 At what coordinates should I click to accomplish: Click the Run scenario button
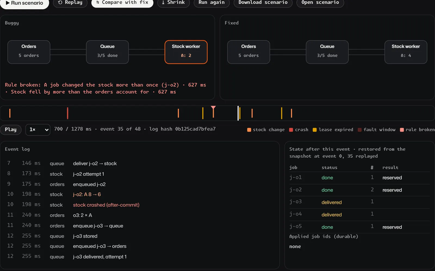[x=24, y=3]
